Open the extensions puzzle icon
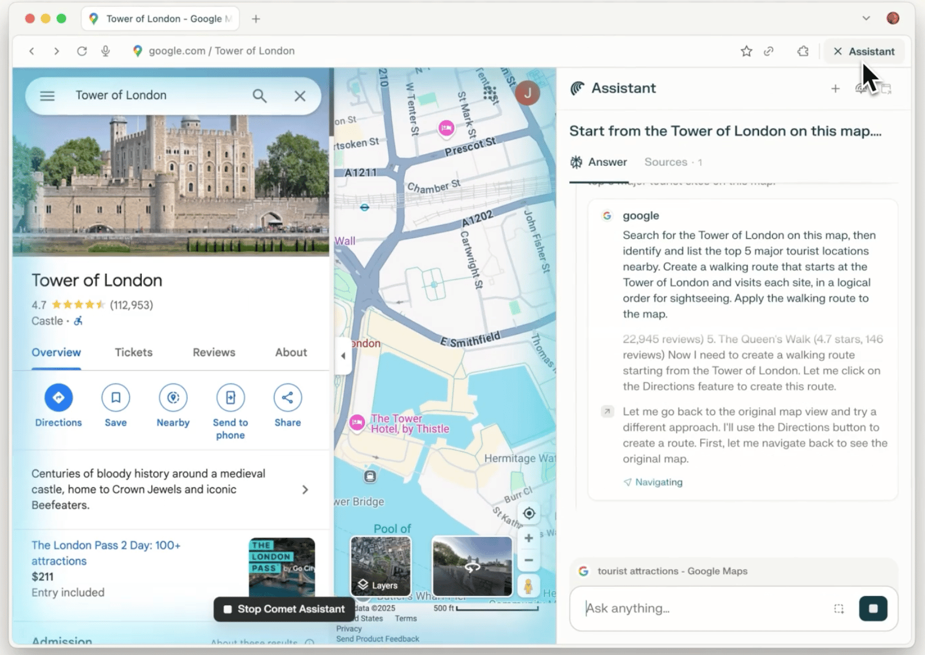 pos(803,51)
